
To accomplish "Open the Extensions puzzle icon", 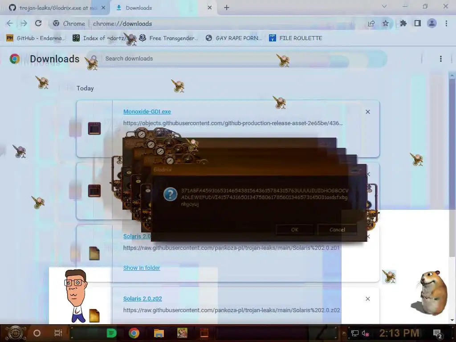I will pos(403,23).
